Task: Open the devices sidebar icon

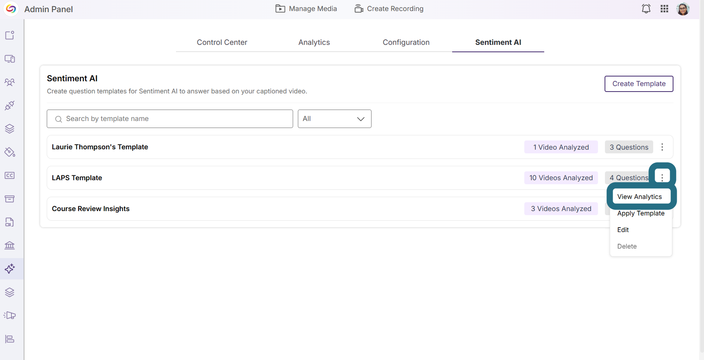Action: tap(10, 59)
